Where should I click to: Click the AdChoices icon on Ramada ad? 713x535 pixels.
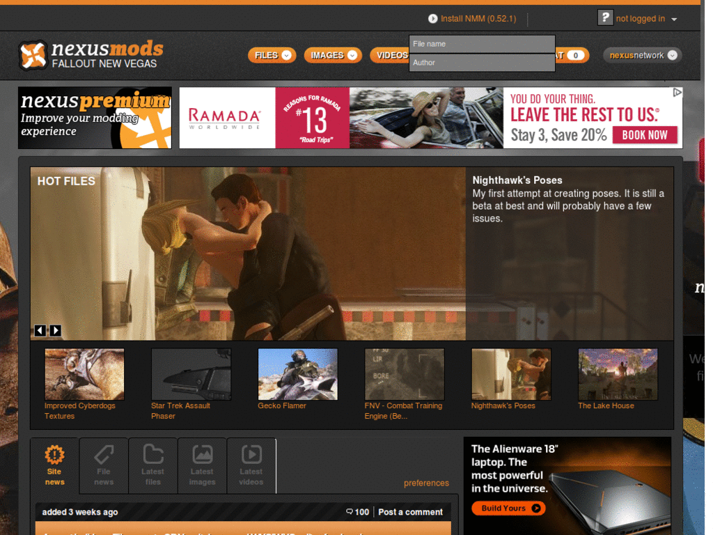coord(677,93)
